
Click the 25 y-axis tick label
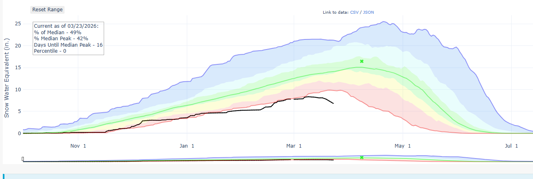[x=17, y=24]
